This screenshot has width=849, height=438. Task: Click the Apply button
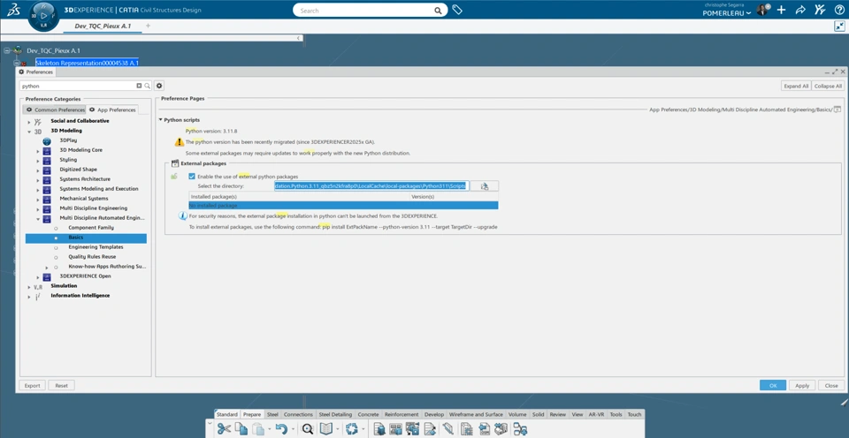tap(802, 386)
